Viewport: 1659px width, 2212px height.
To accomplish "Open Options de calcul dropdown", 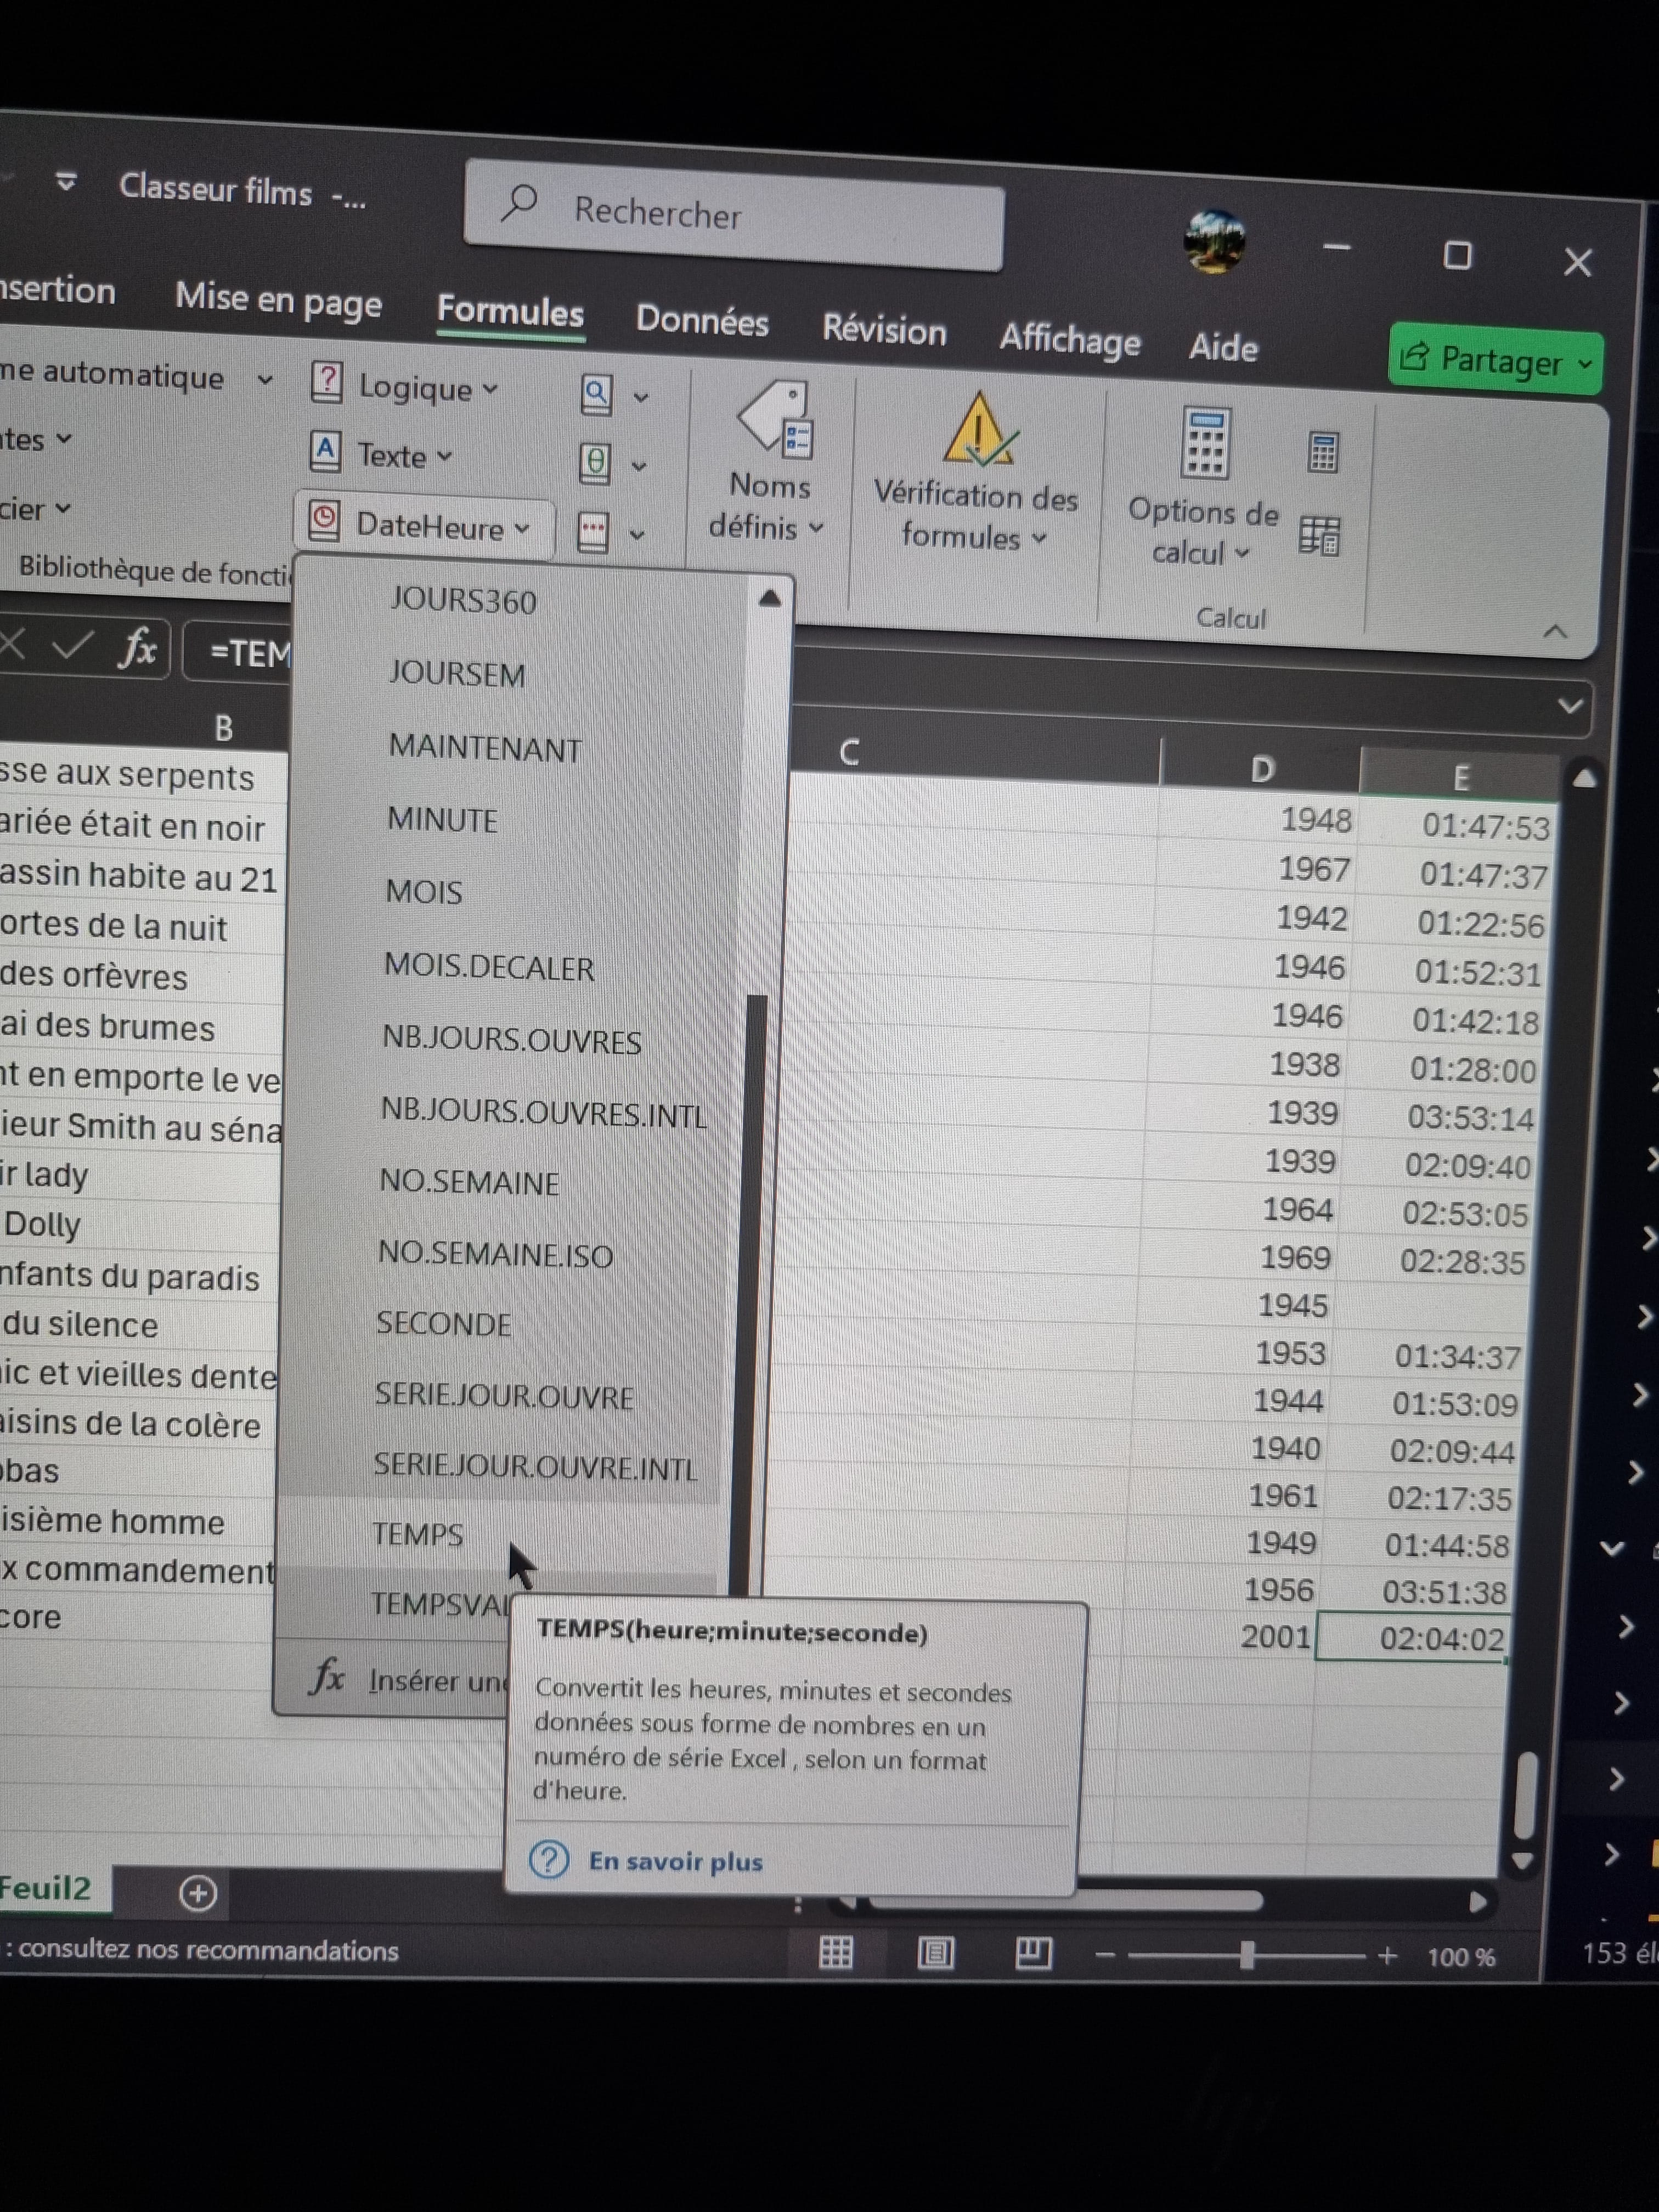I will click(1203, 487).
